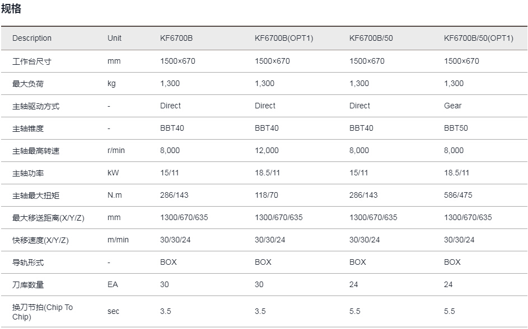Select the 586/475 torque value
Viewport: 528px width, 329px height.
[458, 196]
